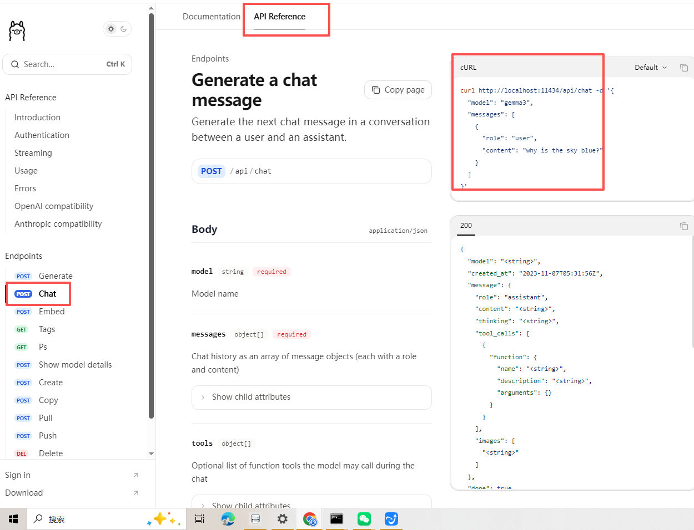Viewport: 694px width, 530px height.
Task: Select the POST Chat endpoint
Action: click(36, 294)
